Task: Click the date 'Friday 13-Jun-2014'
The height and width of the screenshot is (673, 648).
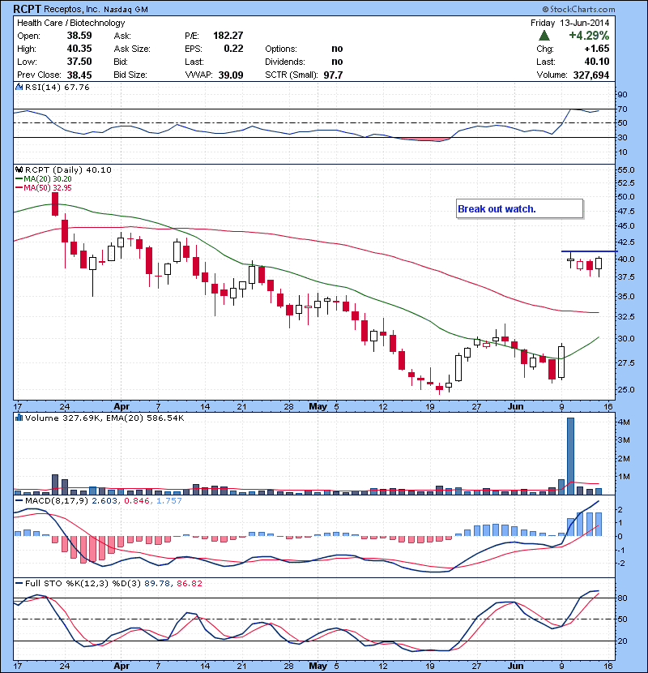Action: point(569,23)
